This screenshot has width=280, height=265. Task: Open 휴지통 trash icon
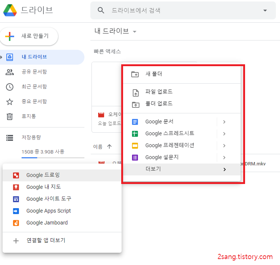pyautogui.click(x=10, y=117)
